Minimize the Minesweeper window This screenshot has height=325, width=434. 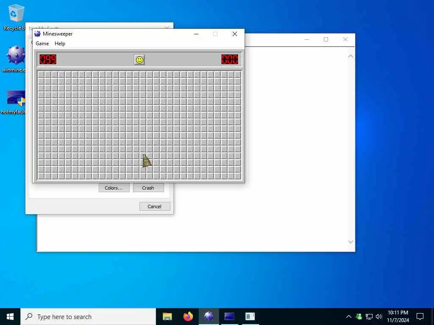(196, 34)
